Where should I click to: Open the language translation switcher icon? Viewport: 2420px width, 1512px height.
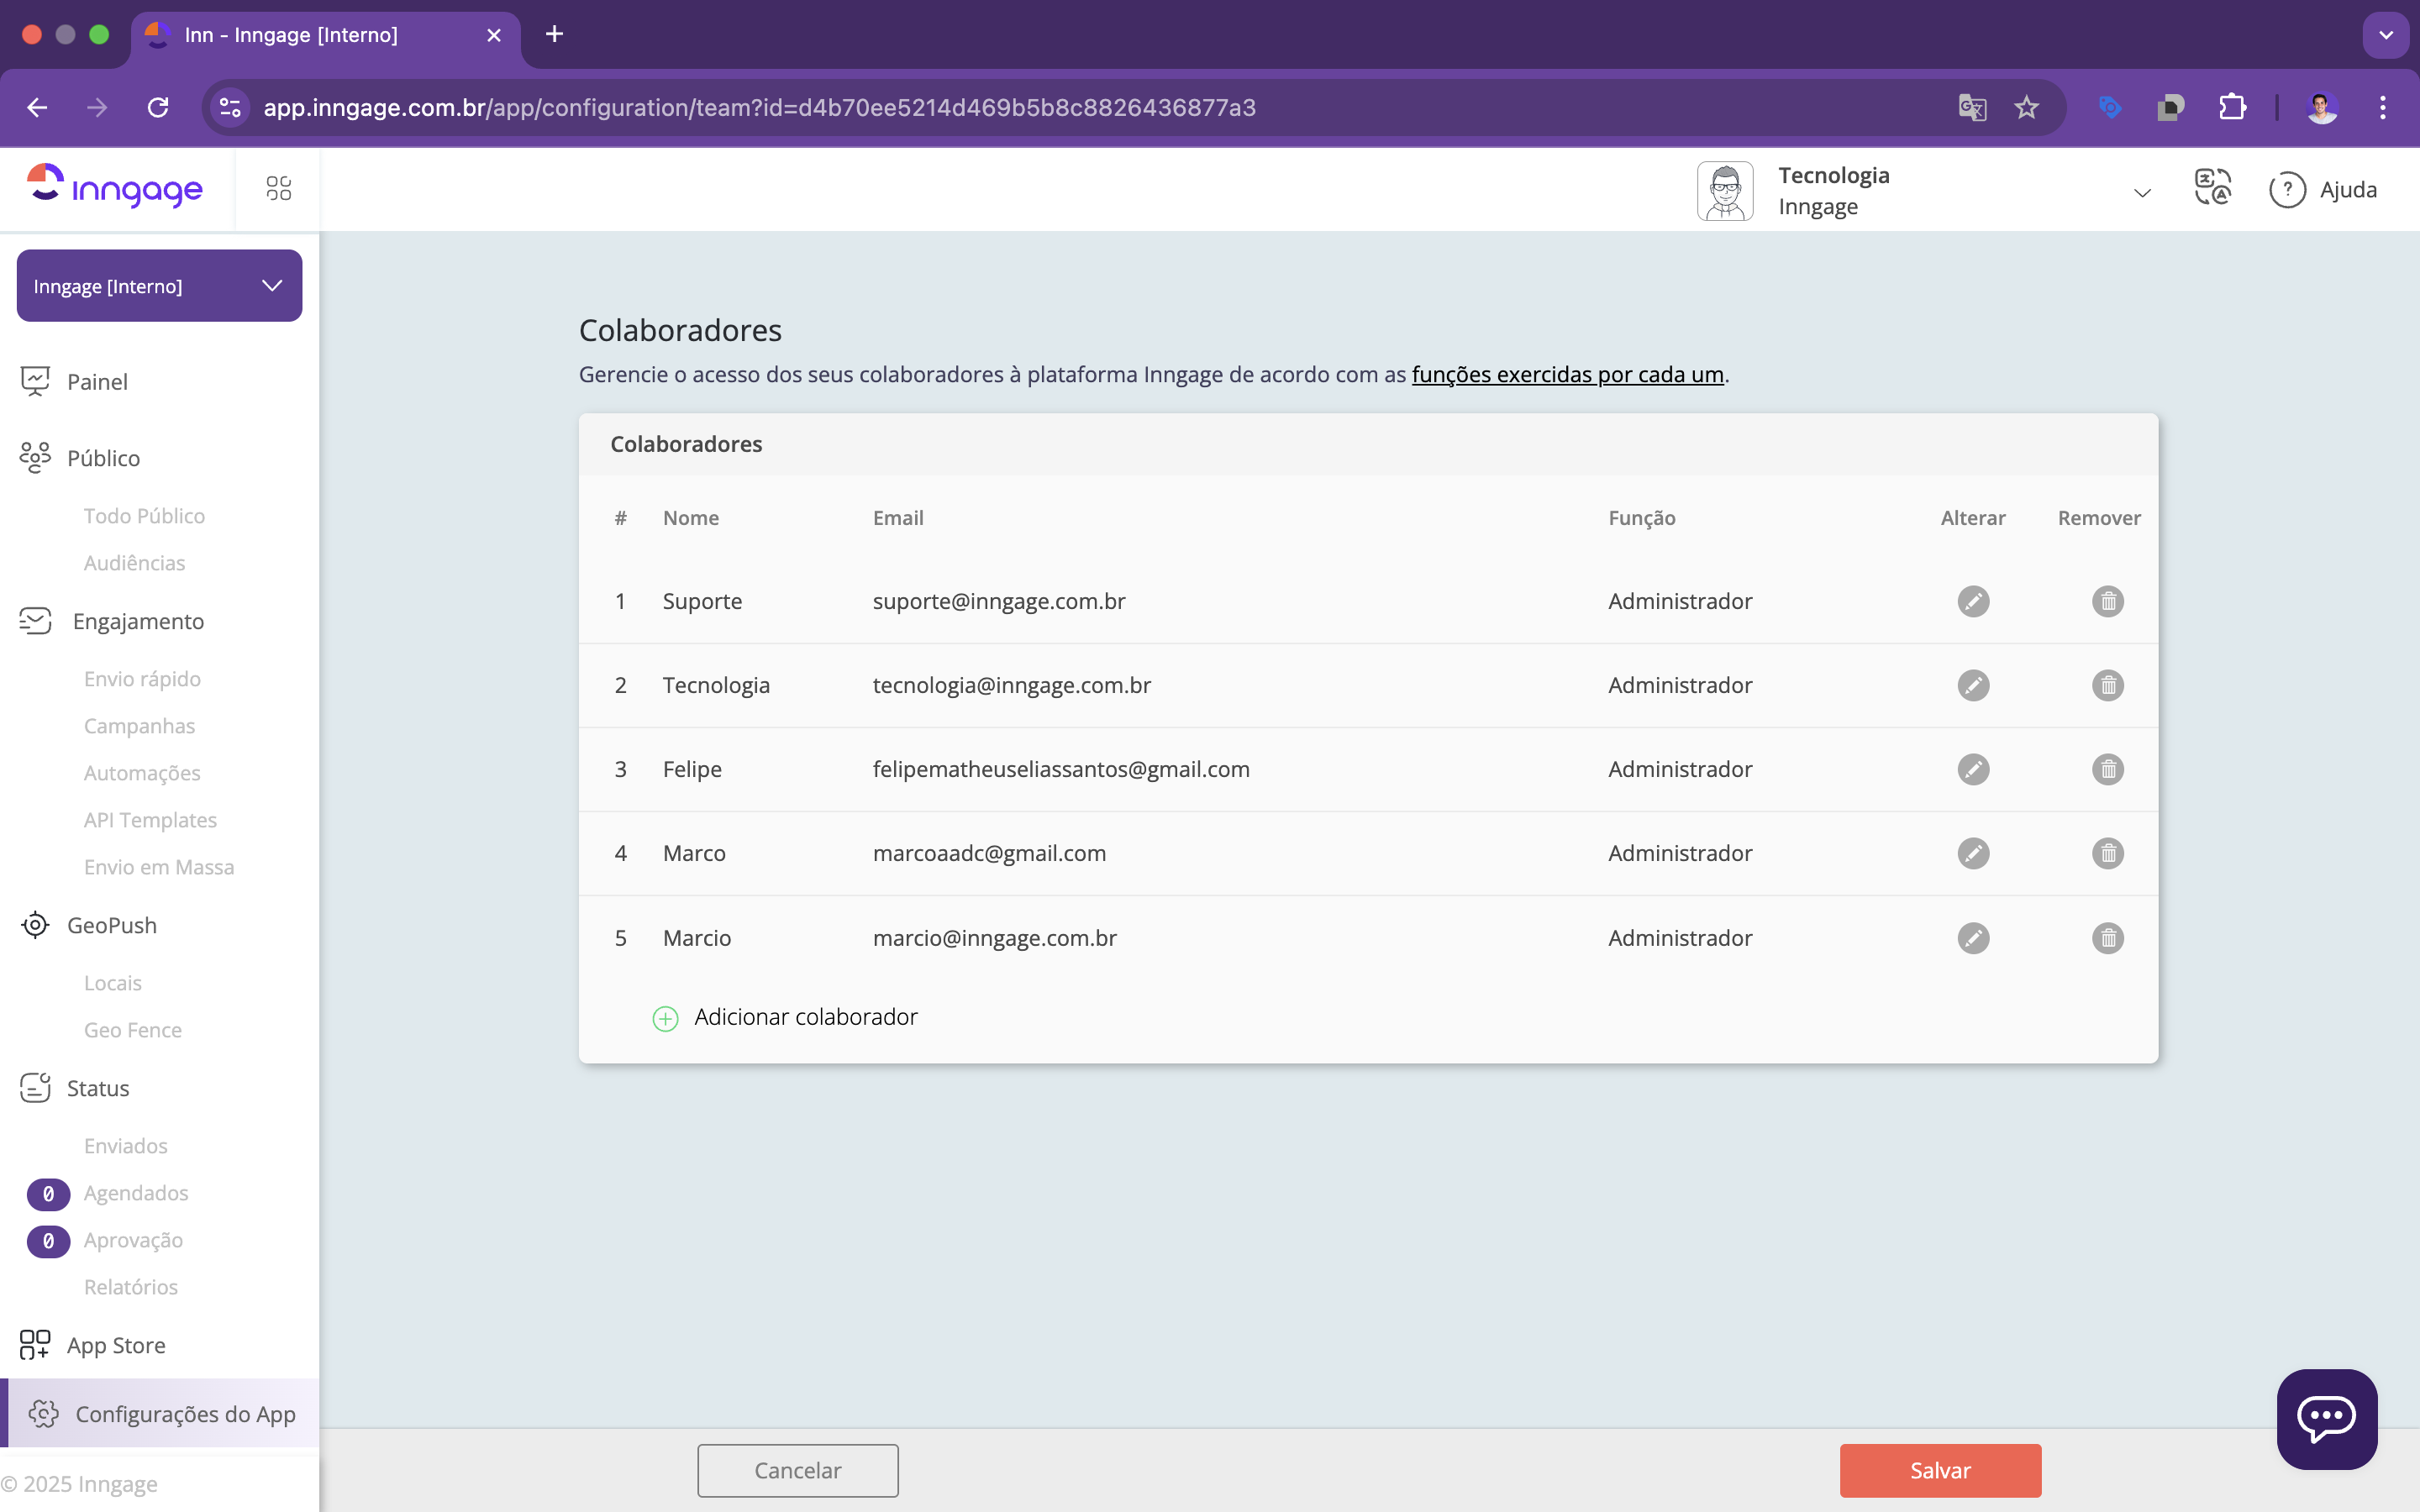click(2213, 188)
